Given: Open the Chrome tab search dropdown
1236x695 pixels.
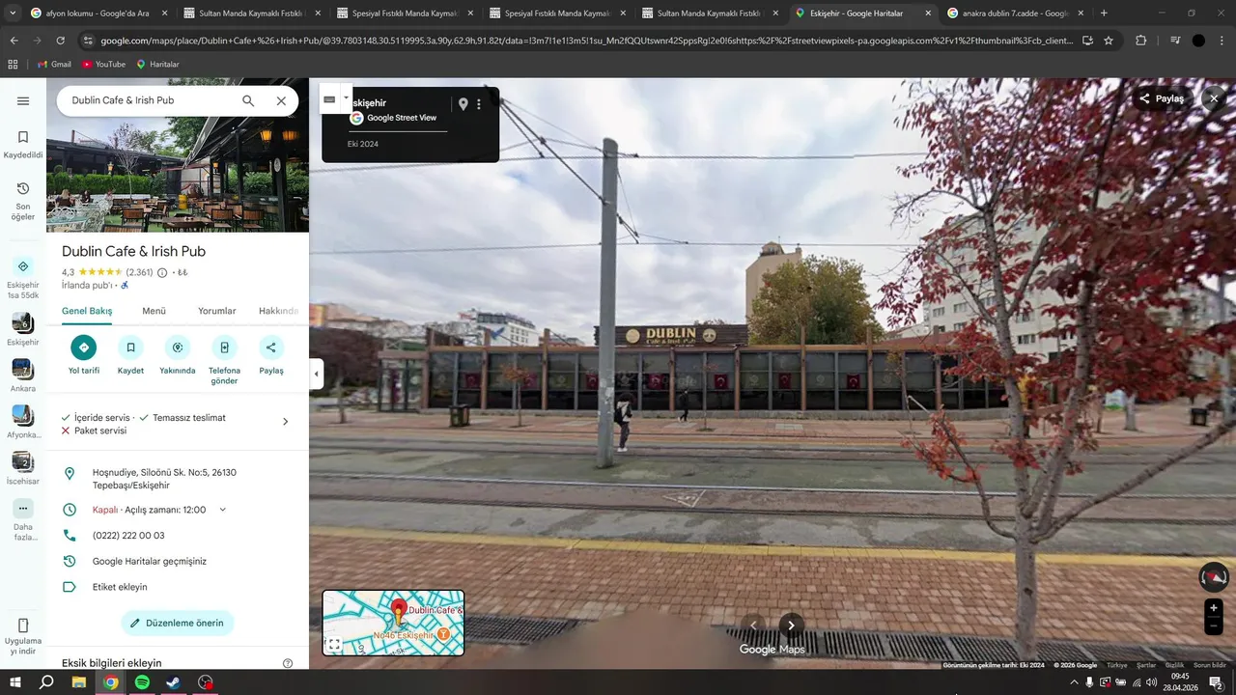Looking at the screenshot, I should point(12,14).
